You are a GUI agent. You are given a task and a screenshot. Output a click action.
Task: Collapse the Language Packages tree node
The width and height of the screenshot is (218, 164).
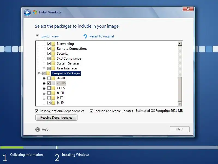pyautogui.click(x=39, y=74)
